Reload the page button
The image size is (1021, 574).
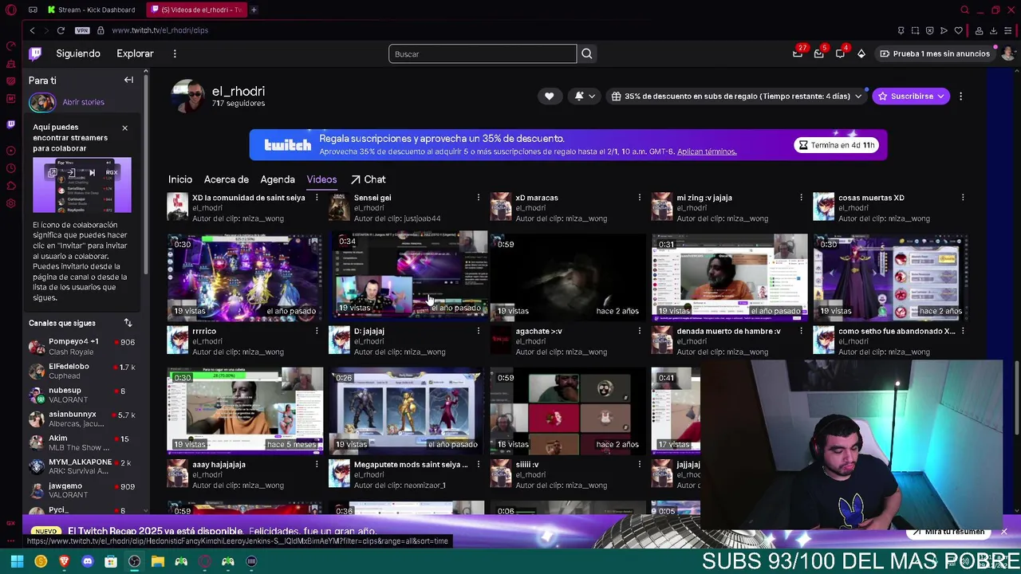(61, 30)
